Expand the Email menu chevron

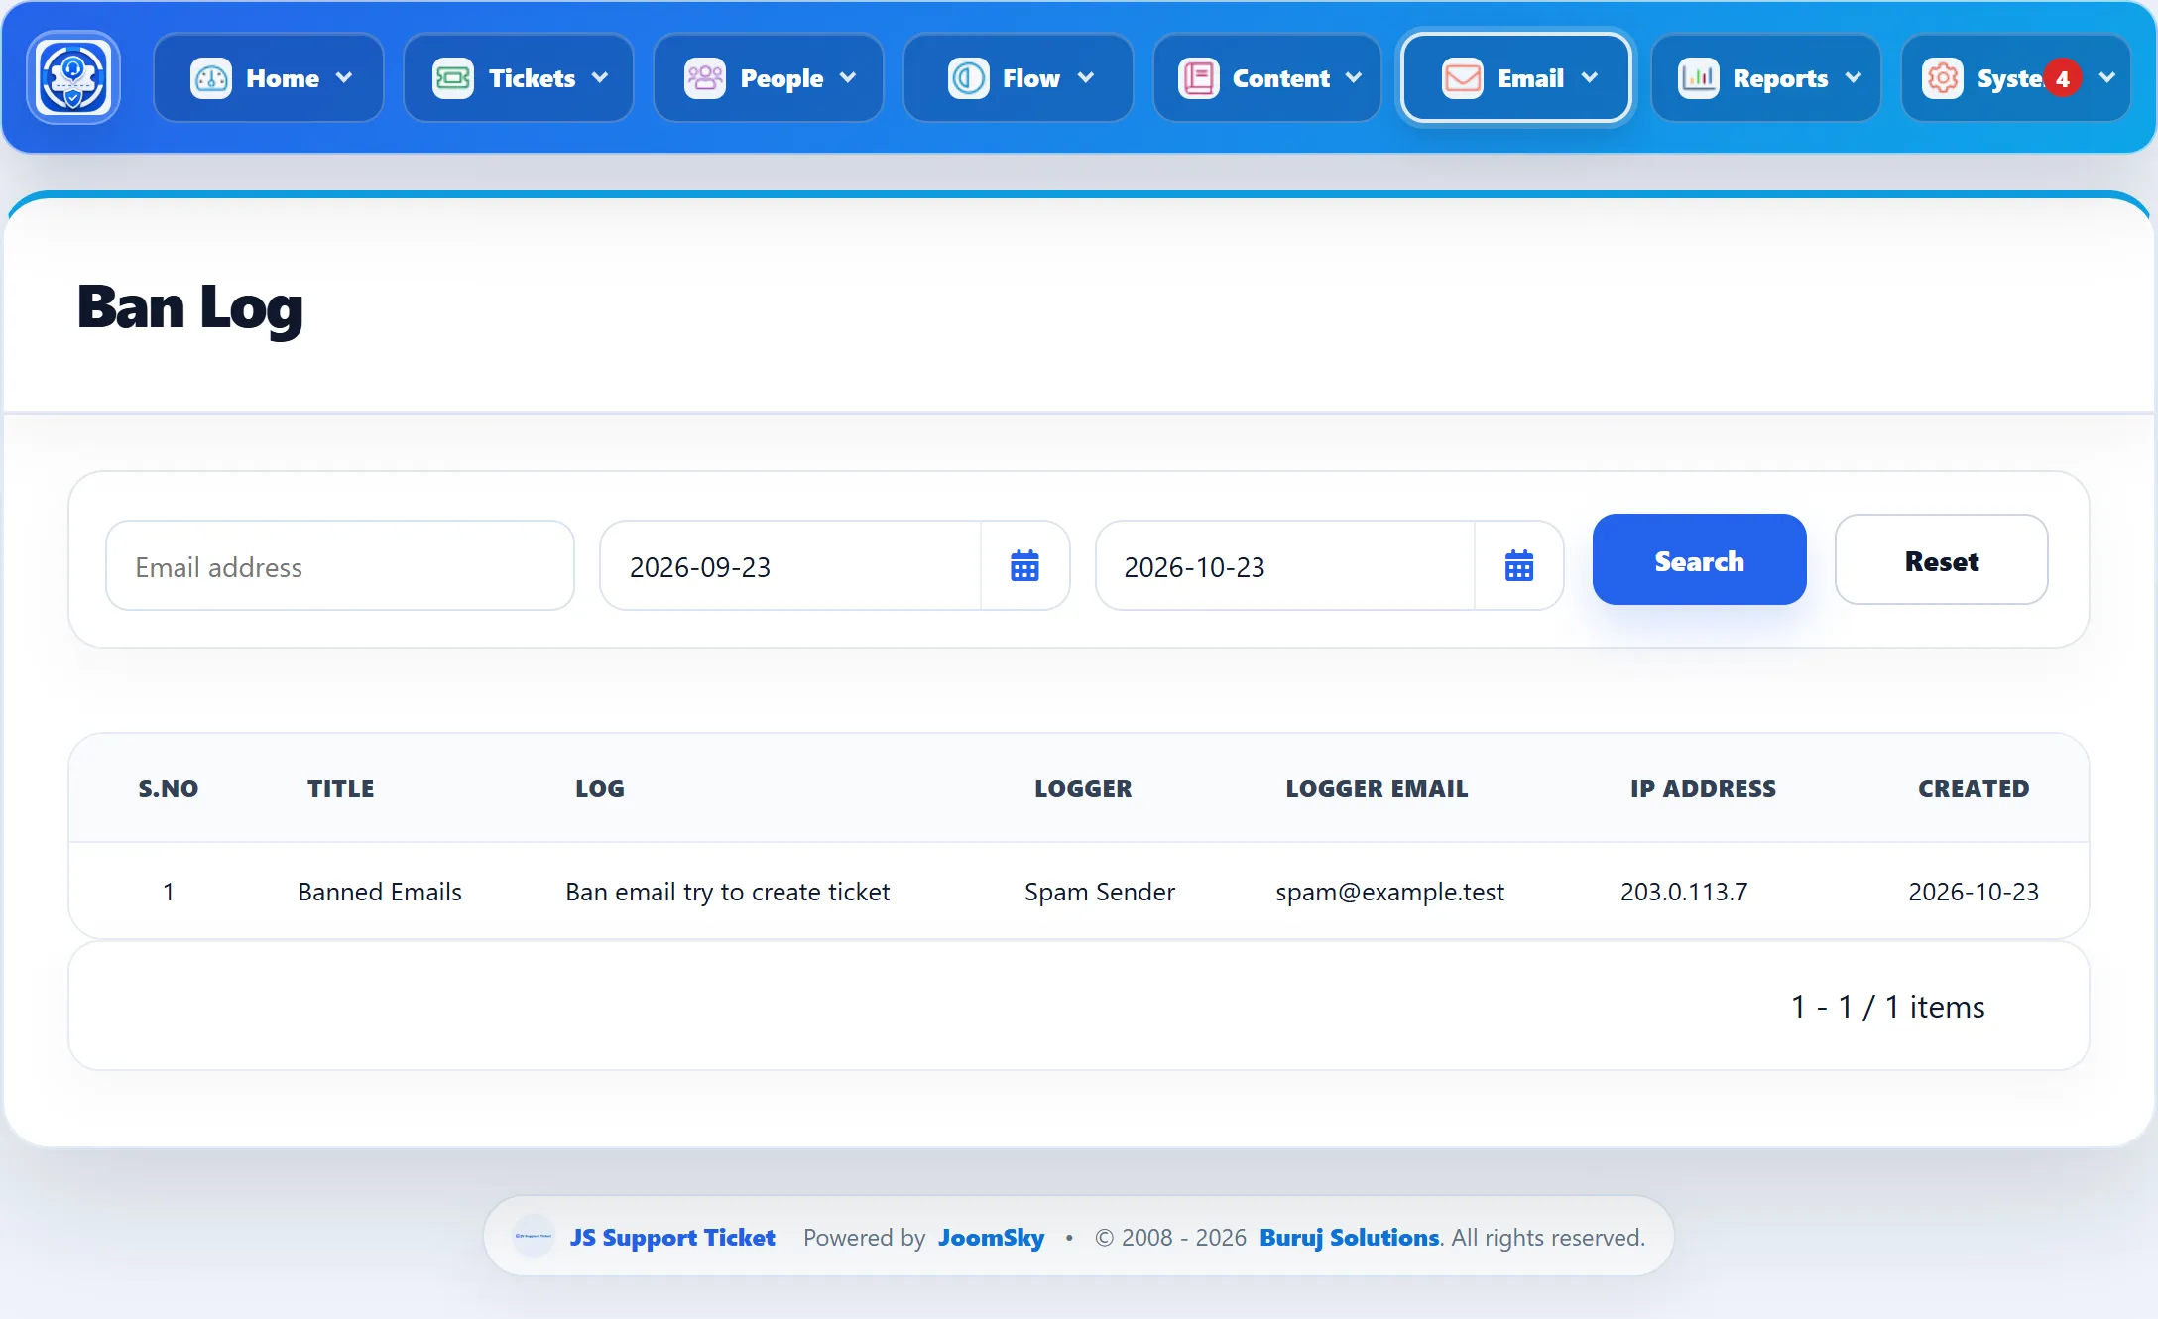click(1590, 77)
